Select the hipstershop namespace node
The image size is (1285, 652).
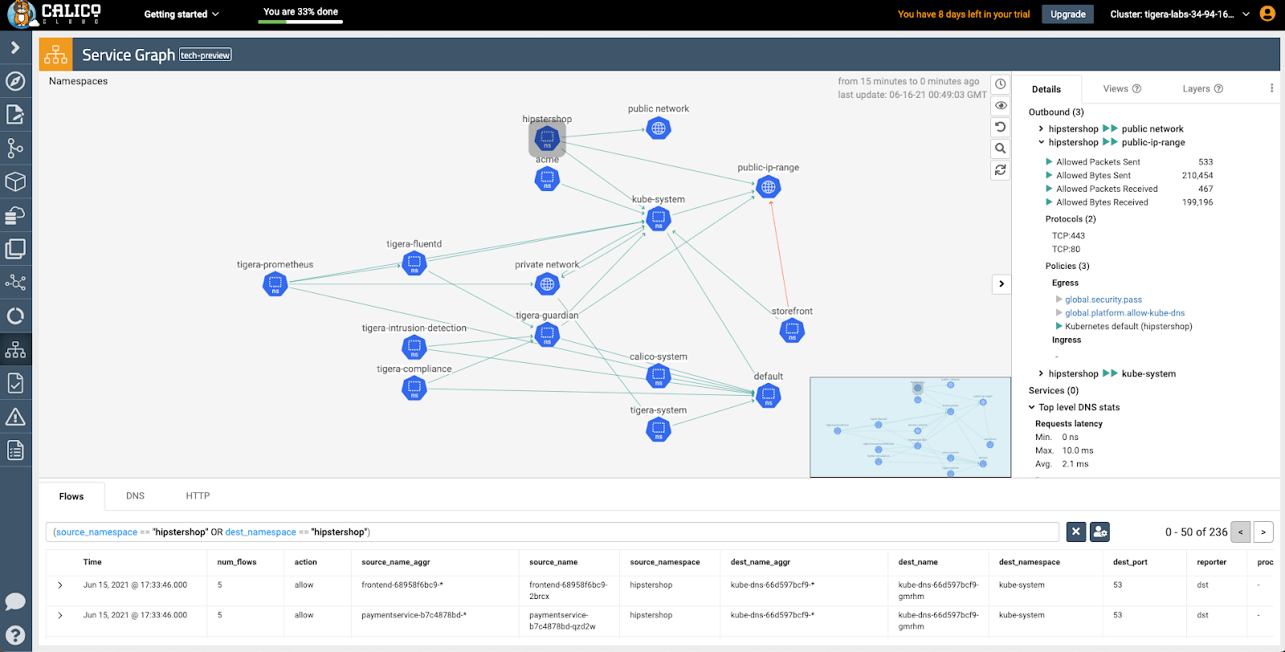click(x=547, y=139)
